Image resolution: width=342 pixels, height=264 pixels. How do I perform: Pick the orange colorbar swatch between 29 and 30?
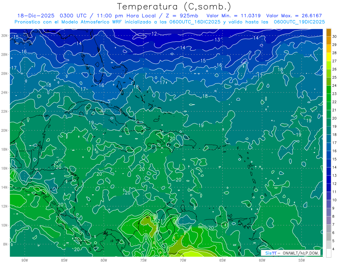[x=329, y=40]
